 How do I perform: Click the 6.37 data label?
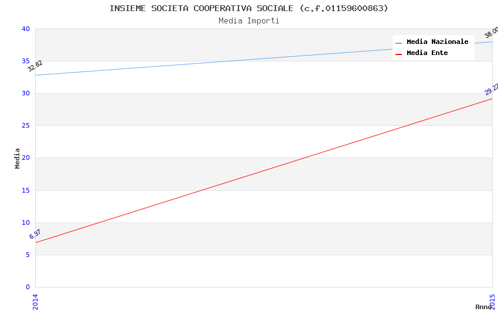click(35, 234)
